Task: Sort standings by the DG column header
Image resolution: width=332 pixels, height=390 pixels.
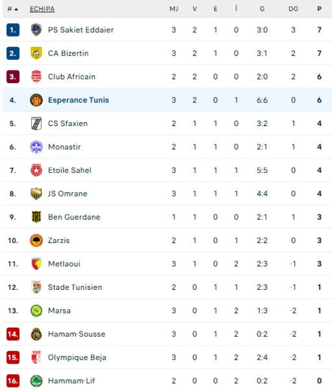Action: [x=293, y=9]
